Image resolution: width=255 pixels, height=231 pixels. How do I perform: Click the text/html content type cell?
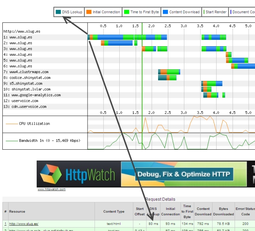(114, 224)
